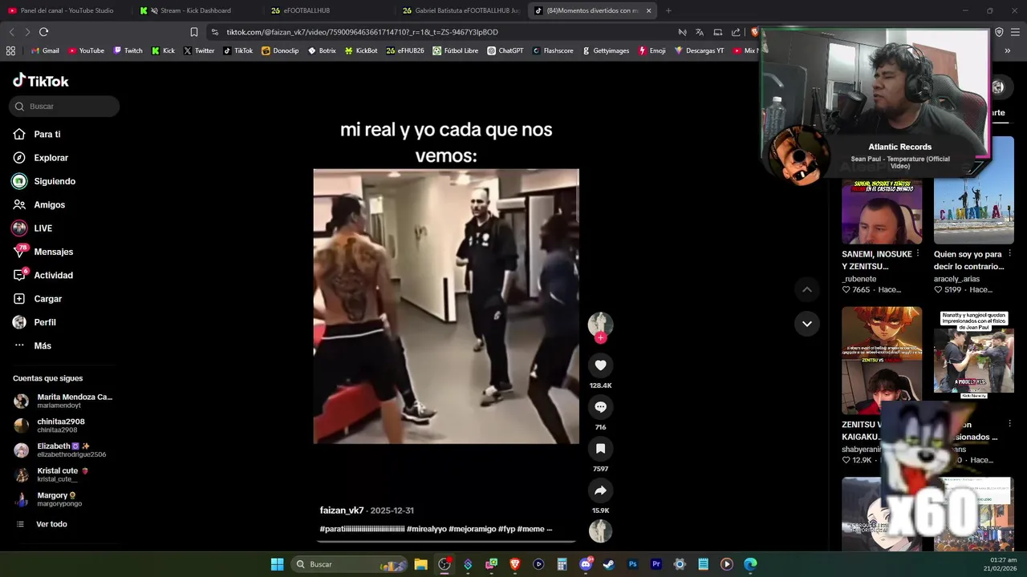Image resolution: width=1027 pixels, height=577 pixels.
Task: Close the active TikTok tab
Action: point(648,10)
